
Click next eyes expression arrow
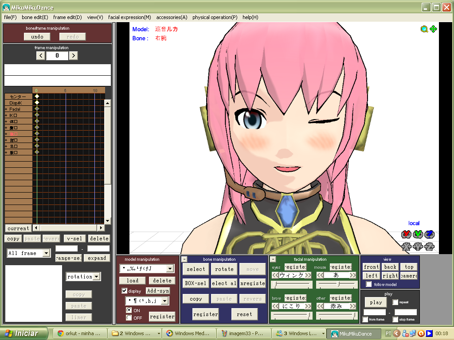point(308,275)
